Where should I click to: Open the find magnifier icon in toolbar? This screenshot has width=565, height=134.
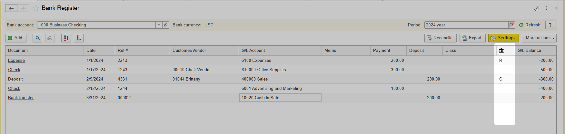37,38
